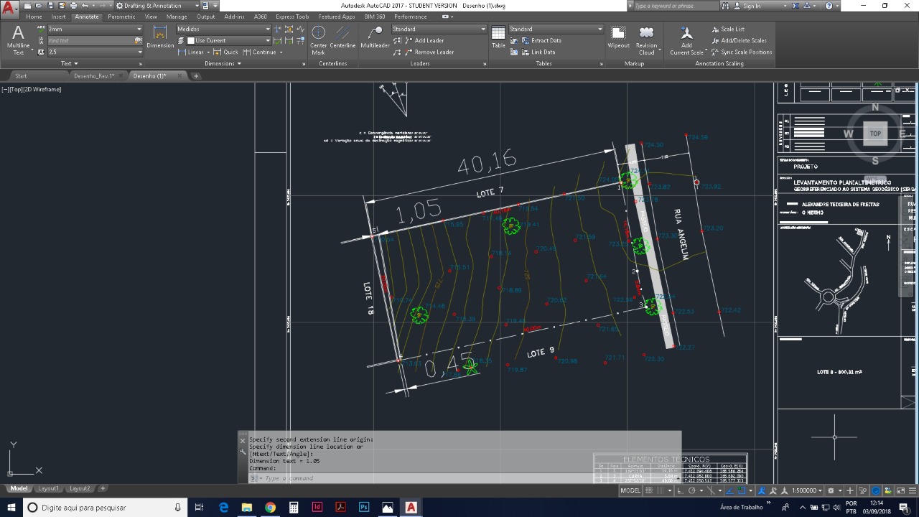Insert a Table from ribbon

[x=498, y=37]
